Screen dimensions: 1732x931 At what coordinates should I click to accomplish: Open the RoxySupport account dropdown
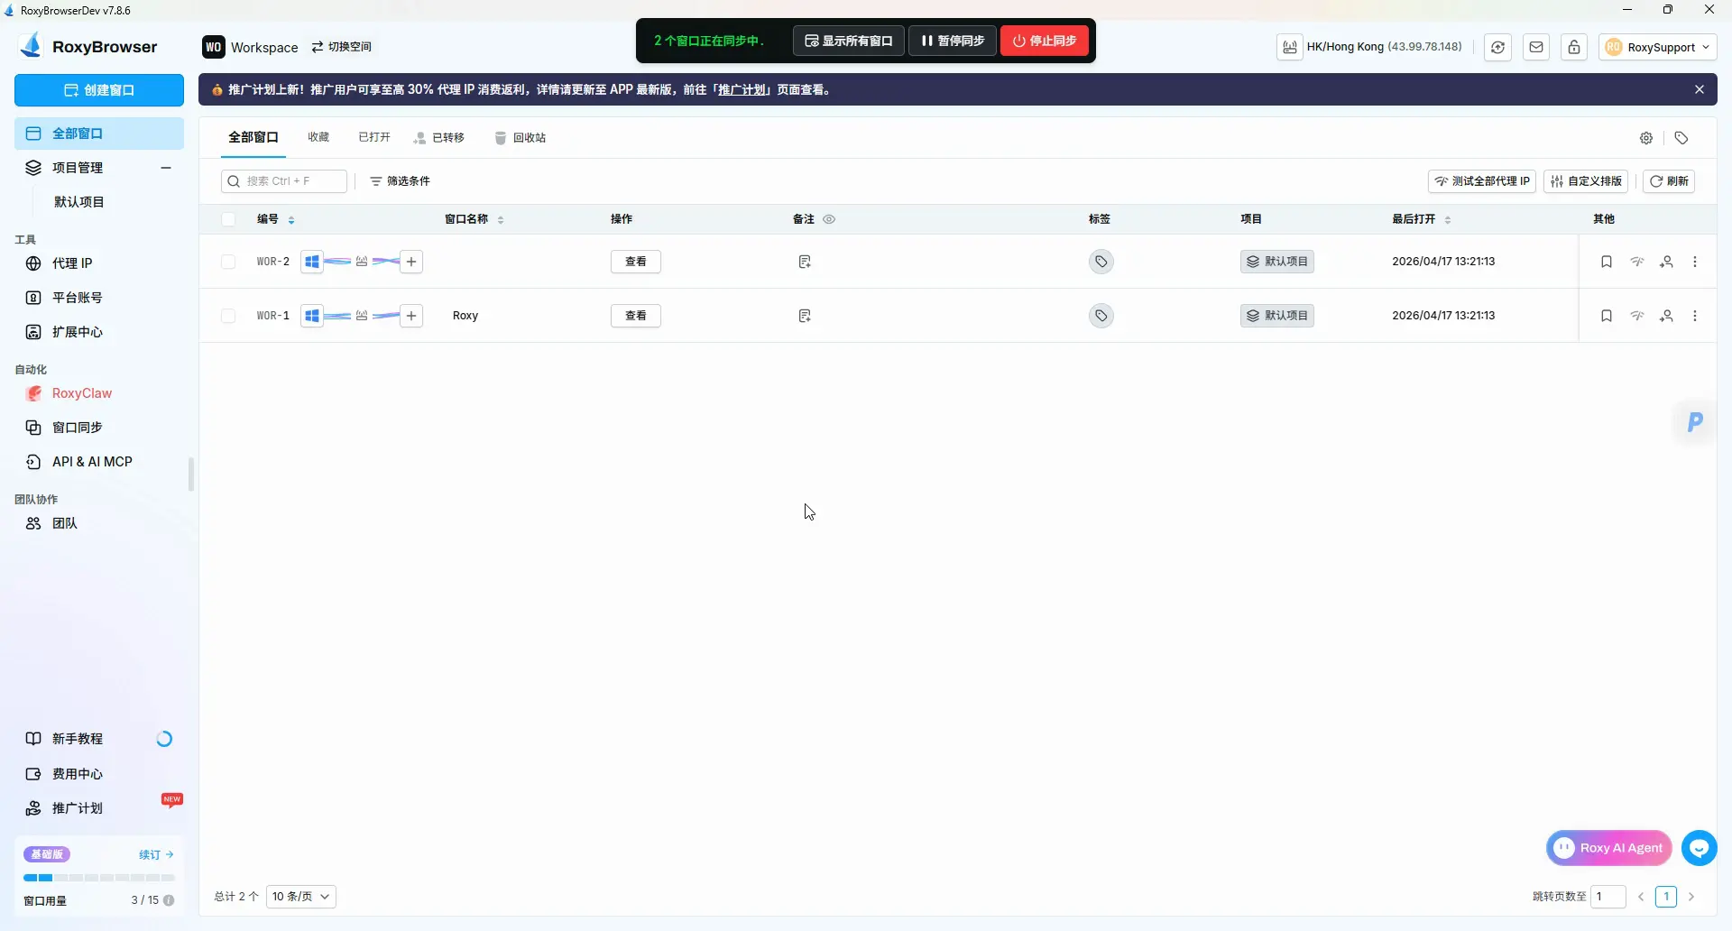pos(1658,47)
